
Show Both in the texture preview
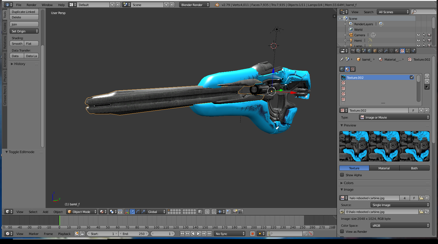click(414, 168)
